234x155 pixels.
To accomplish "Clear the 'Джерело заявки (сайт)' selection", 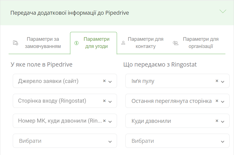I will click(104, 81).
